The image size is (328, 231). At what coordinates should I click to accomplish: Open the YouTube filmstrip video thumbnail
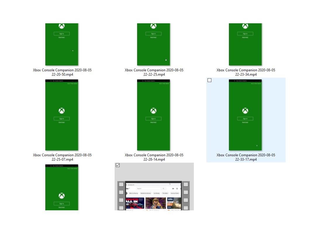click(x=153, y=195)
